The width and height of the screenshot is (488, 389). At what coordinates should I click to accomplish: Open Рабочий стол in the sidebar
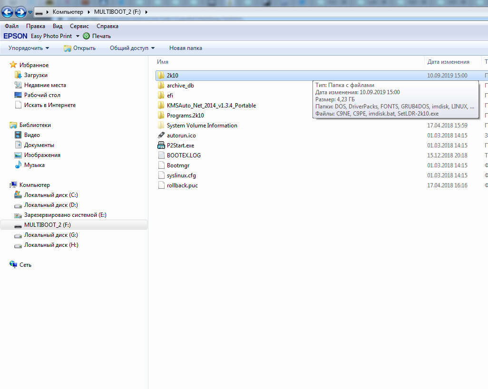pos(42,95)
